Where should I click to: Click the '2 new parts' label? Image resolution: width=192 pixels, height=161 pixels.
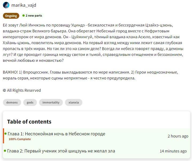(34, 16)
